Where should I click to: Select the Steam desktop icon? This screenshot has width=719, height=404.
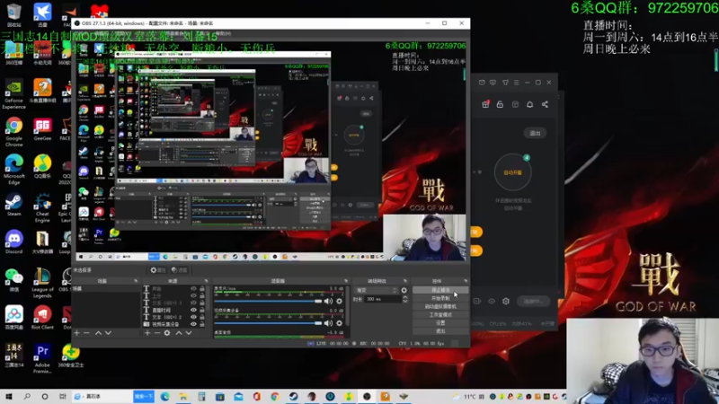(13, 205)
